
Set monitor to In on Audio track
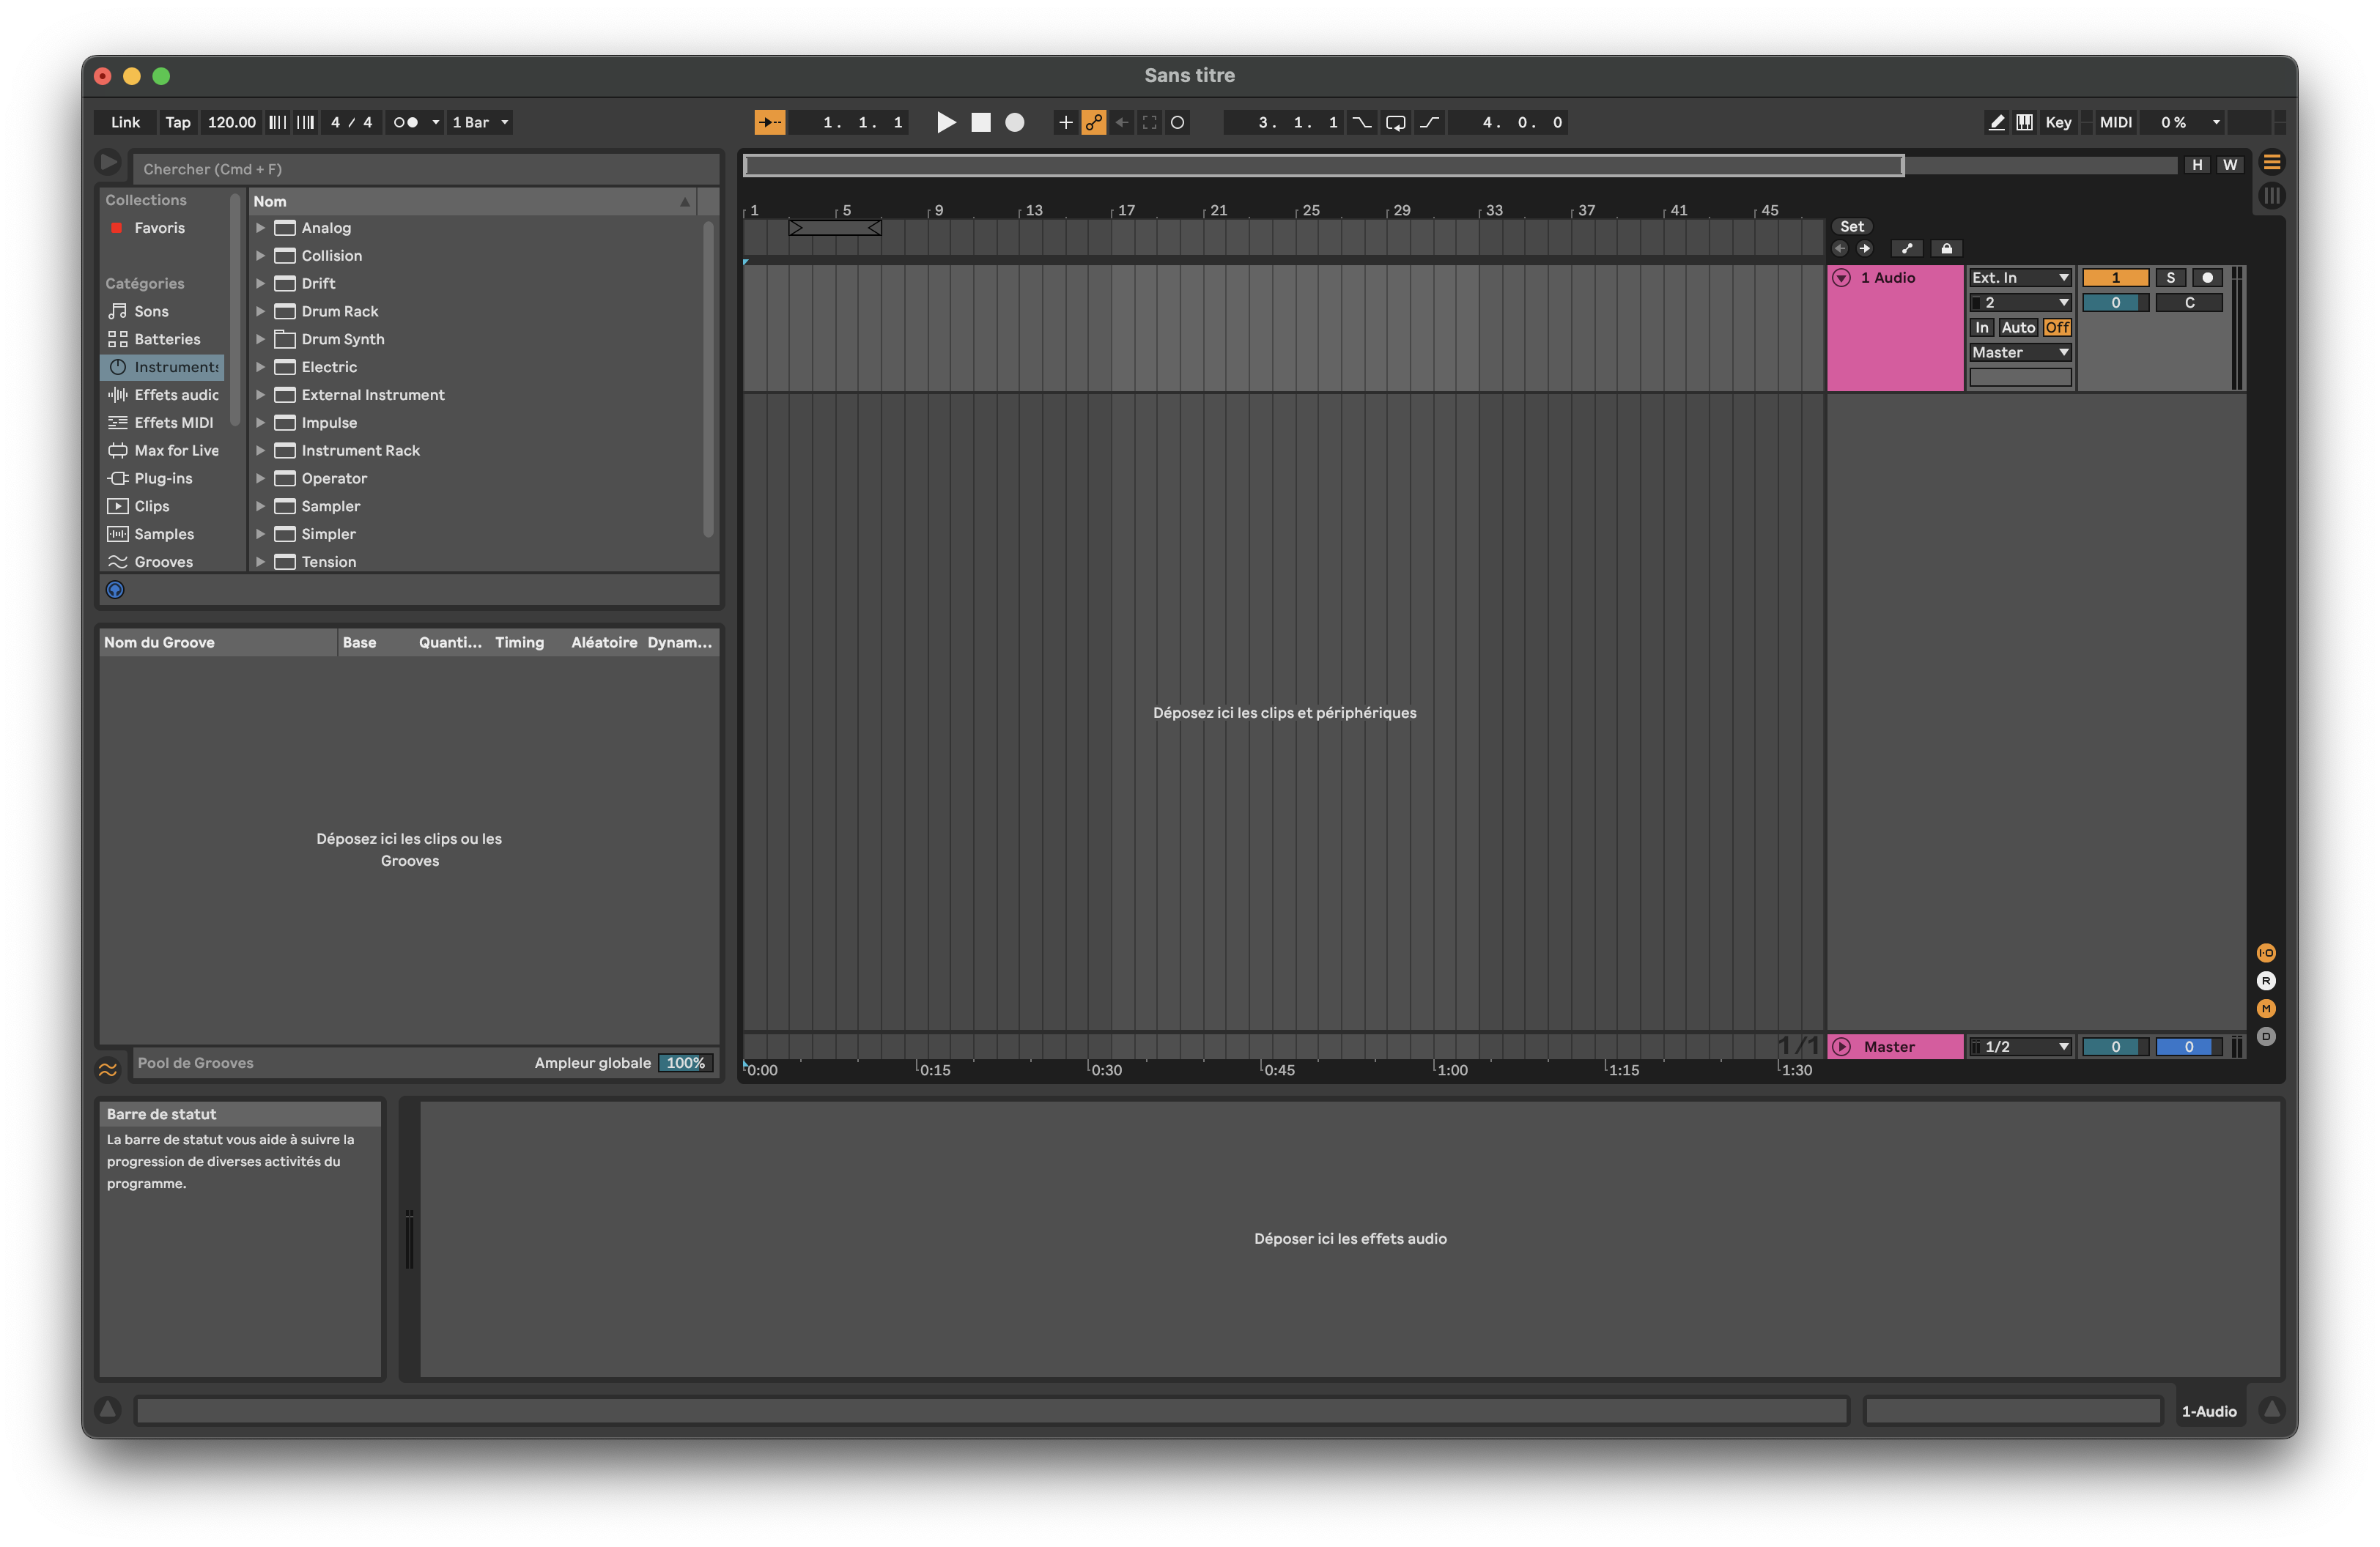[x=1981, y=328]
